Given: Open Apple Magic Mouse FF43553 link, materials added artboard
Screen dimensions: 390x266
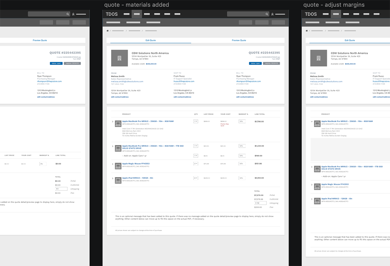Looking at the screenshot, I should click(136, 163).
